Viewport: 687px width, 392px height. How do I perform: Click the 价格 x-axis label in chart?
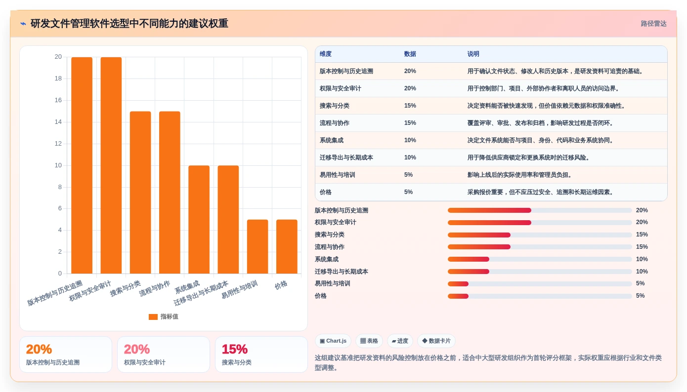pyautogui.click(x=281, y=285)
